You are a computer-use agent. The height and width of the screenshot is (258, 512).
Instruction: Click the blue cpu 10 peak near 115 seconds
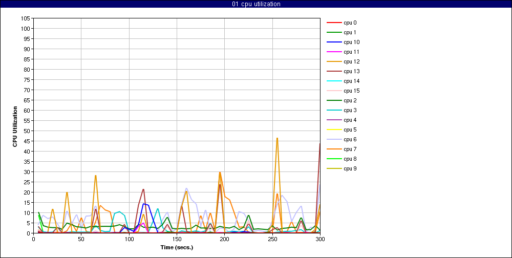click(144, 204)
